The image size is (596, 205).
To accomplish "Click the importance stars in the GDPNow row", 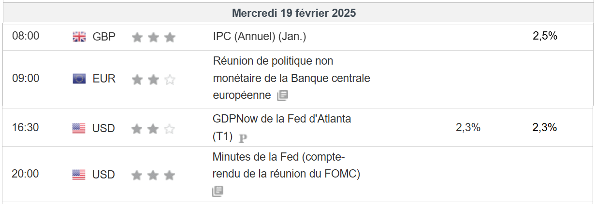I will click(x=153, y=129).
